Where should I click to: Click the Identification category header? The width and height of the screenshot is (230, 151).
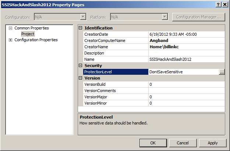[x=98, y=28]
